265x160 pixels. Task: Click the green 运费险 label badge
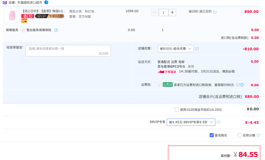167,85
